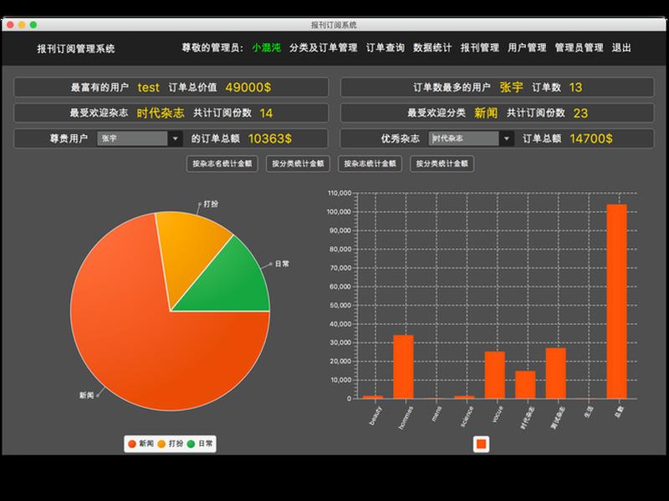The width and height of the screenshot is (669, 501).
Task: Click the 14700$ order total
Action: click(591, 139)
